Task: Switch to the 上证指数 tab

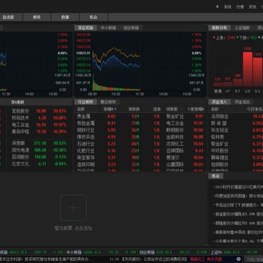Action: coord(243,28)
